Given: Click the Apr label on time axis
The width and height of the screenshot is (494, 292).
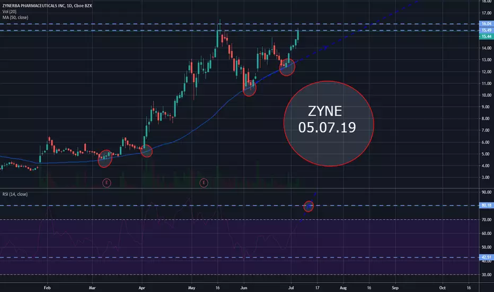Looking at the screenshot, I should tap(142, 288).
